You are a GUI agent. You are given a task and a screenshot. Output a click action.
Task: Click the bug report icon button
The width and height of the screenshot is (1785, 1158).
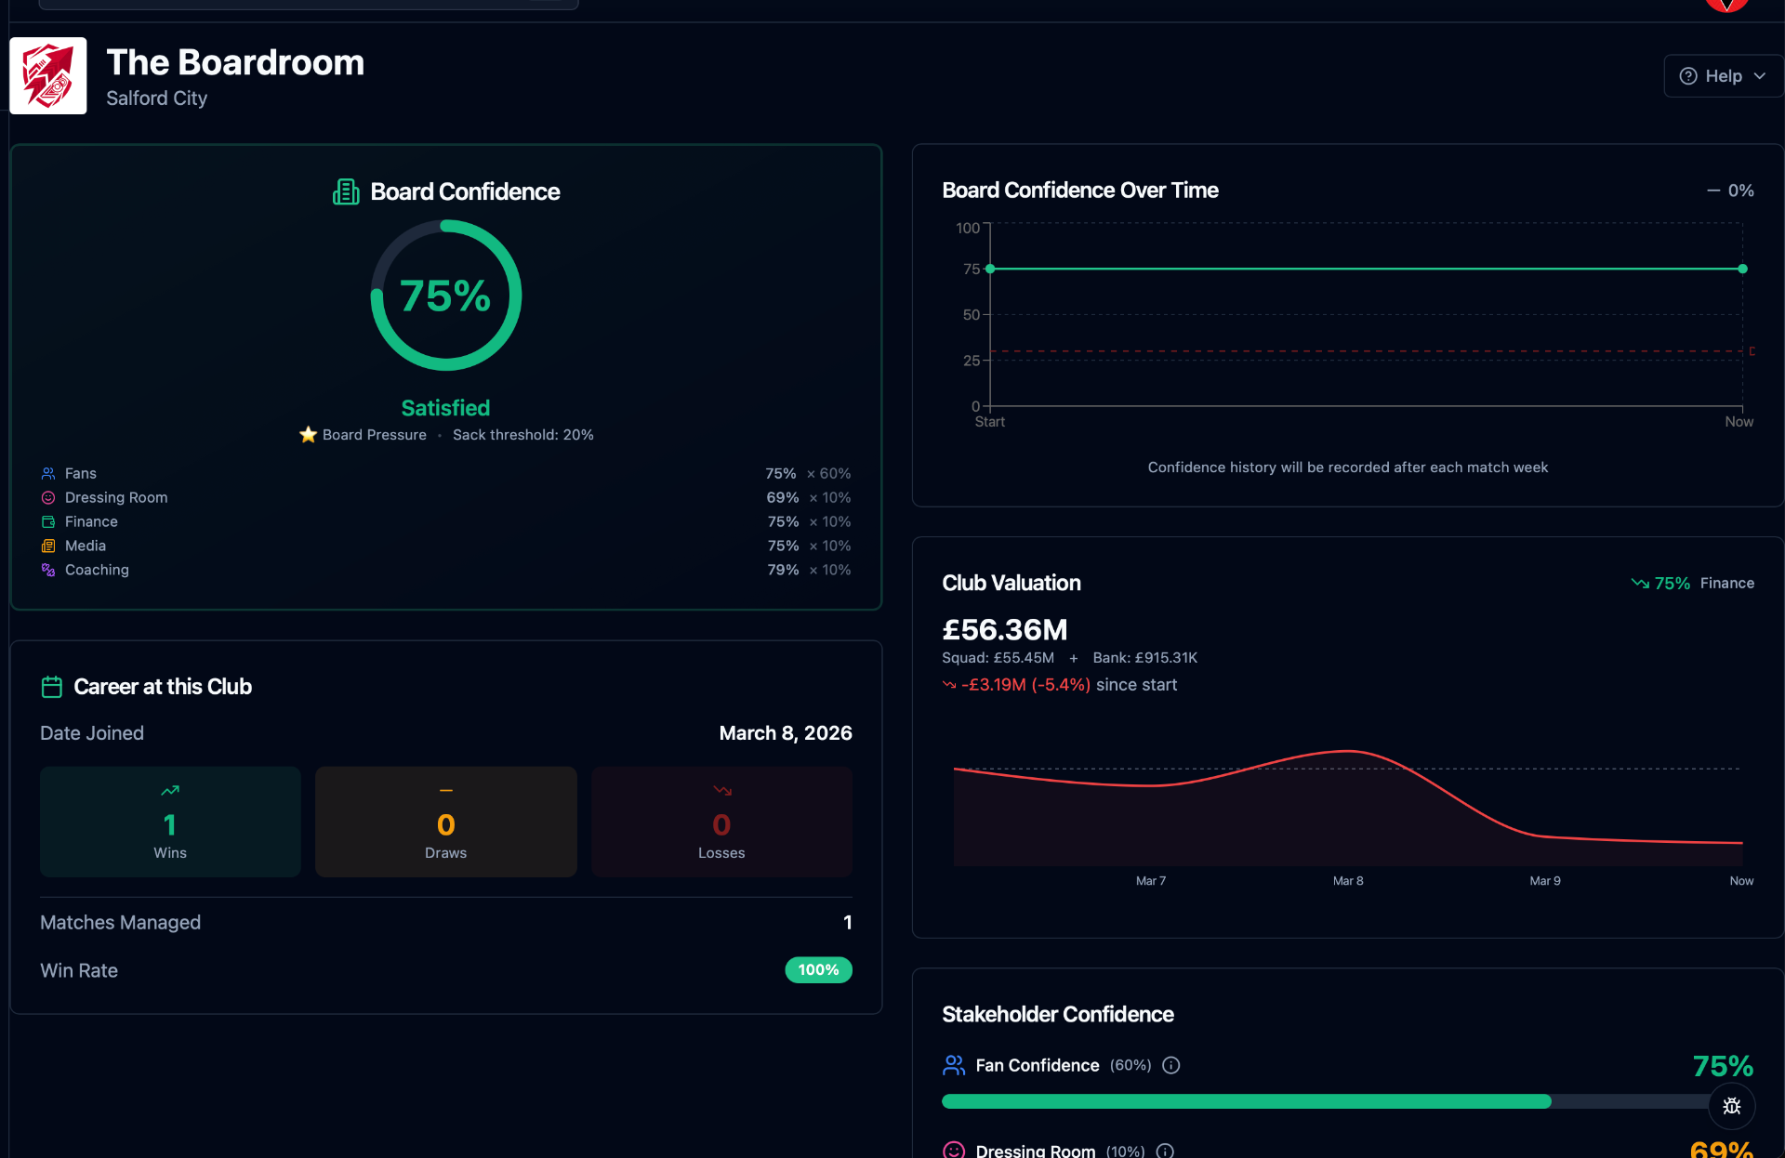[1731, 1106]
